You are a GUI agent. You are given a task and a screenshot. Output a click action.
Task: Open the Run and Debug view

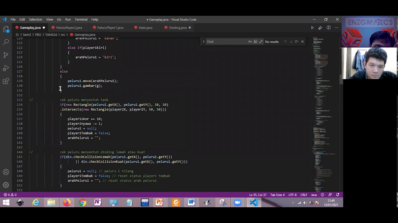(6, 68)
